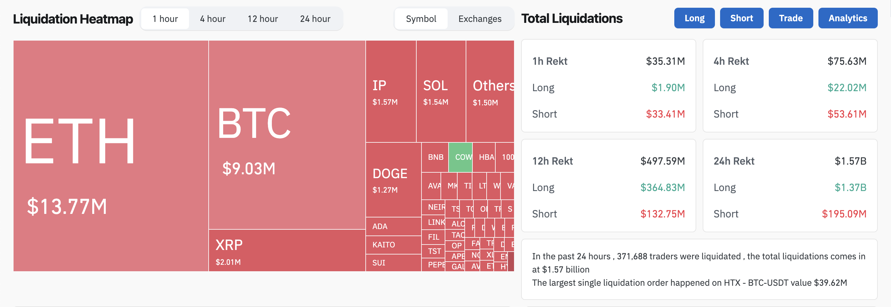Click the Short liquidations button

pos(741,18)
